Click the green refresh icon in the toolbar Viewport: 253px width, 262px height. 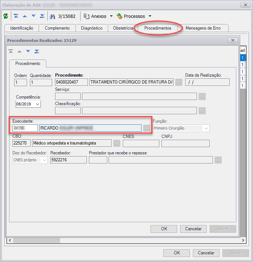click(6, 16)
